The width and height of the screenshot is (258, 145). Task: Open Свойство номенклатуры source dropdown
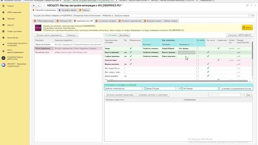tap(143, 89)
